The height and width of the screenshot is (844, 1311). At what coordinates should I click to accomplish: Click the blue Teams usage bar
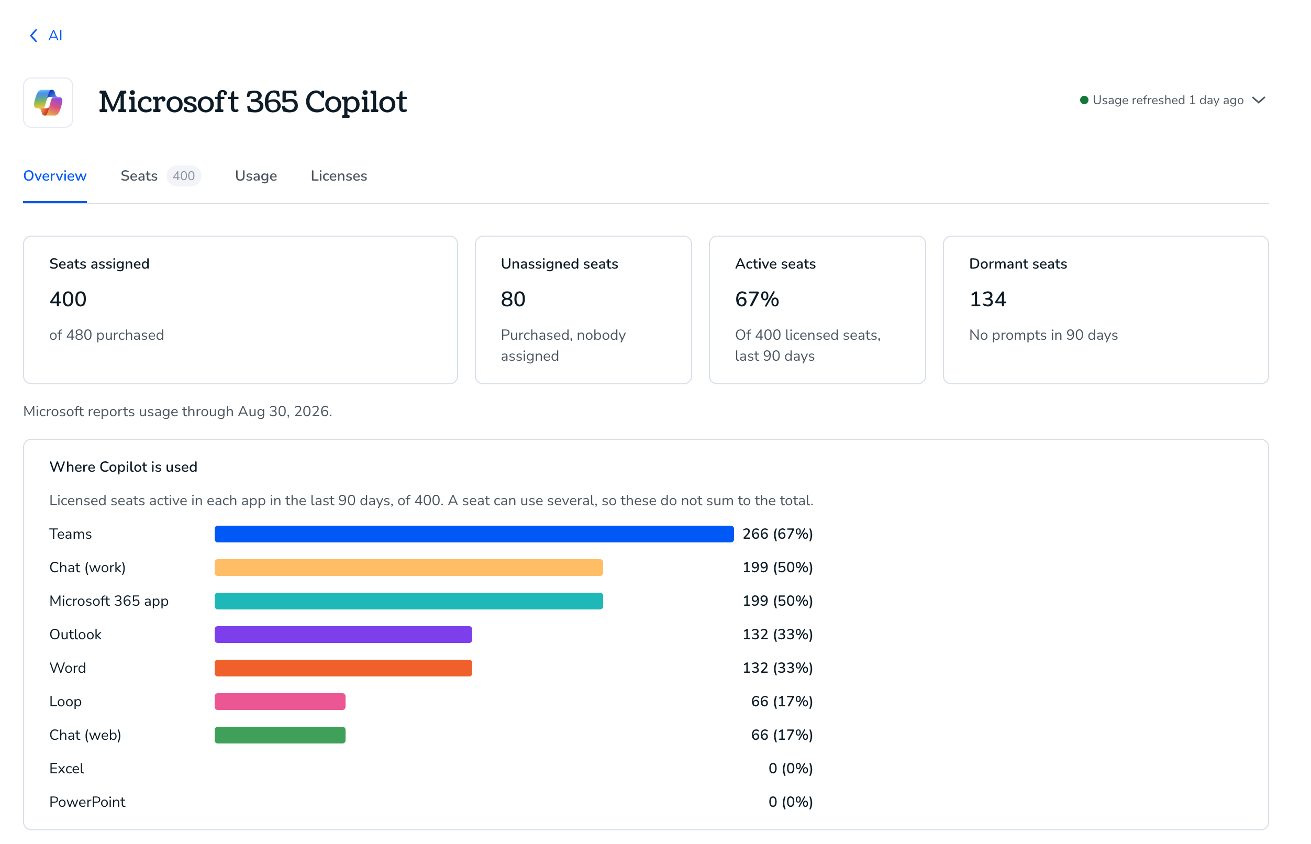474,535
